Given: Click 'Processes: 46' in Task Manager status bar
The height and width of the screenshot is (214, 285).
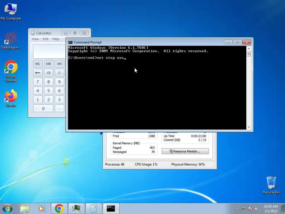Looking at the screenshot, I should click(115, 164).
